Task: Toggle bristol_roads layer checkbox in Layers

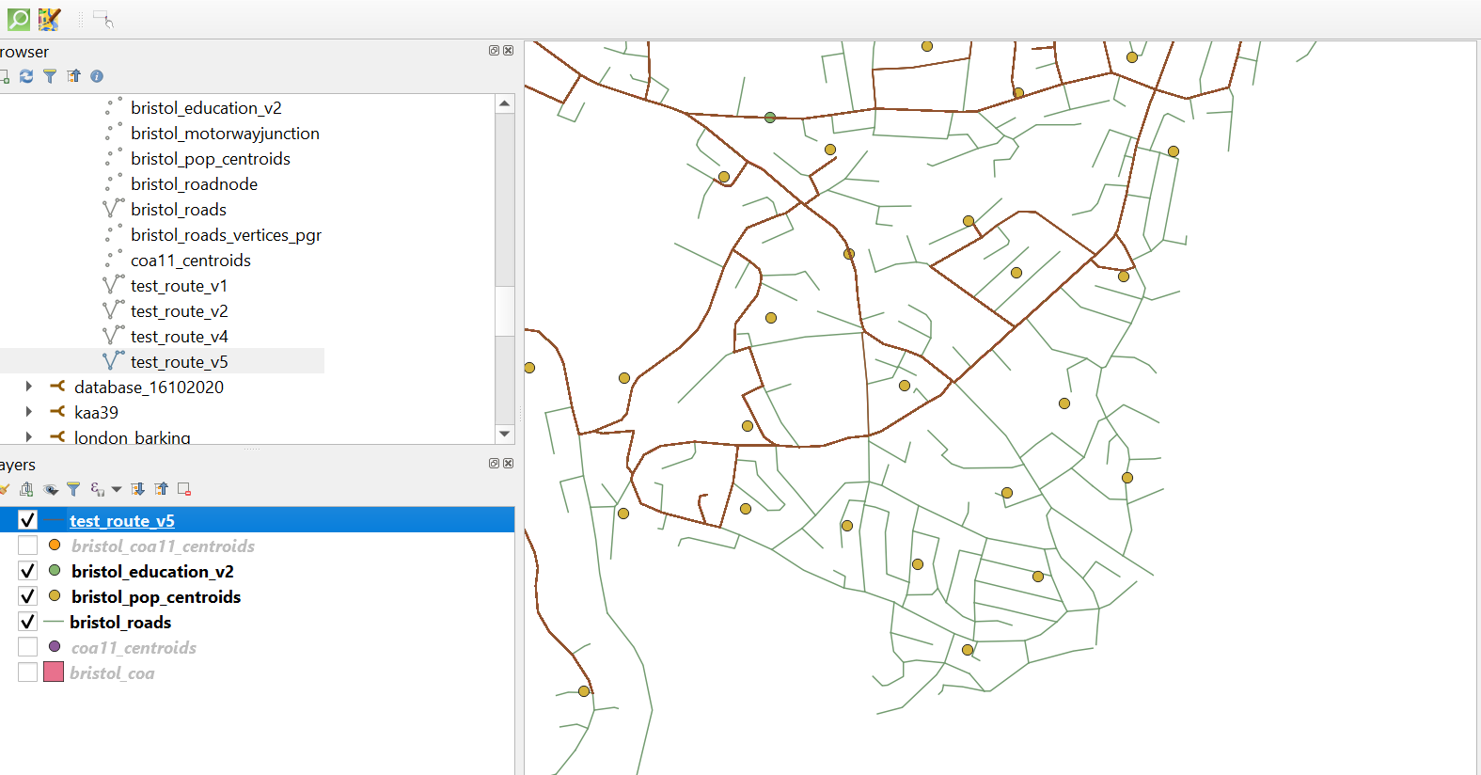Action: [27, 622]
